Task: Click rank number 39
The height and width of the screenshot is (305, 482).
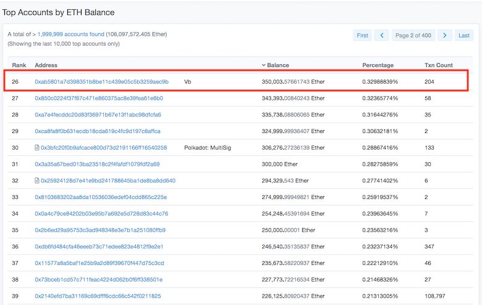Action: coord(15,296)
